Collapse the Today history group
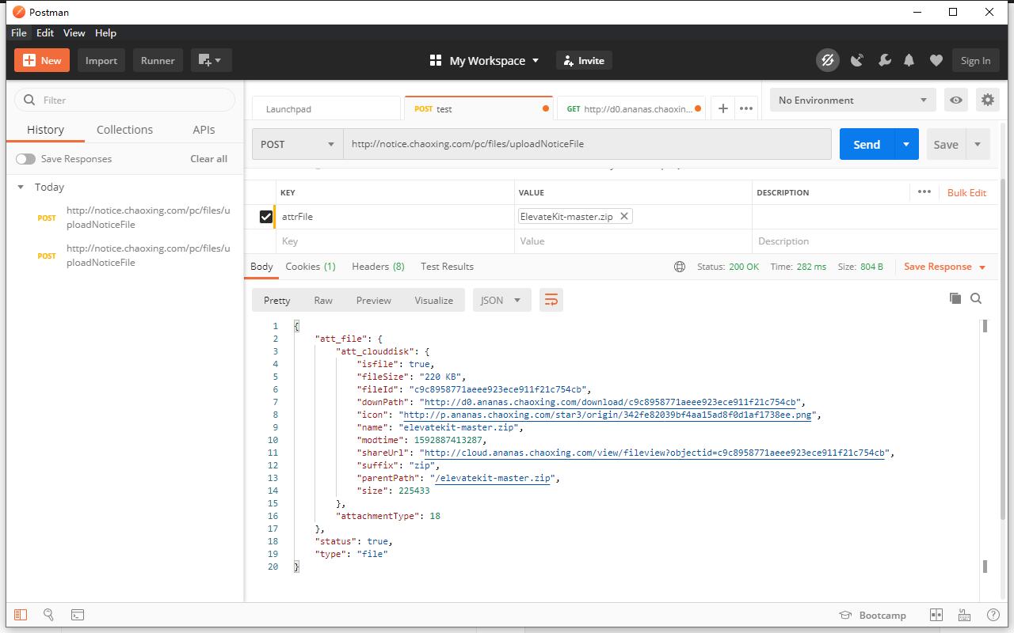Screen dimensions: 1014x633 [21, 188]
